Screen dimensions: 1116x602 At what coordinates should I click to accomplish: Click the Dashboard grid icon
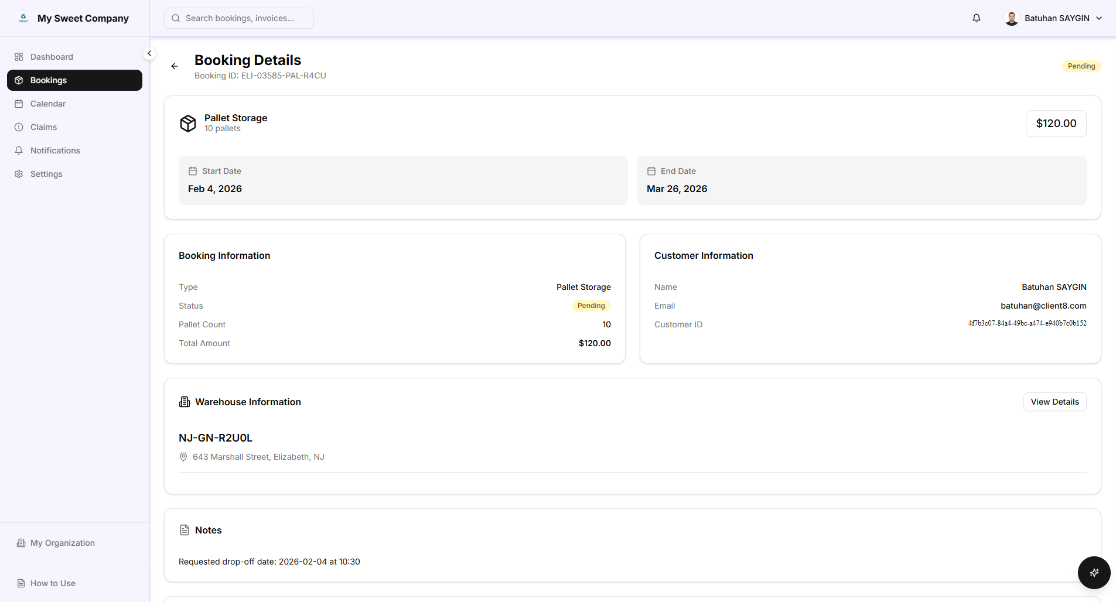click(19, 57)
